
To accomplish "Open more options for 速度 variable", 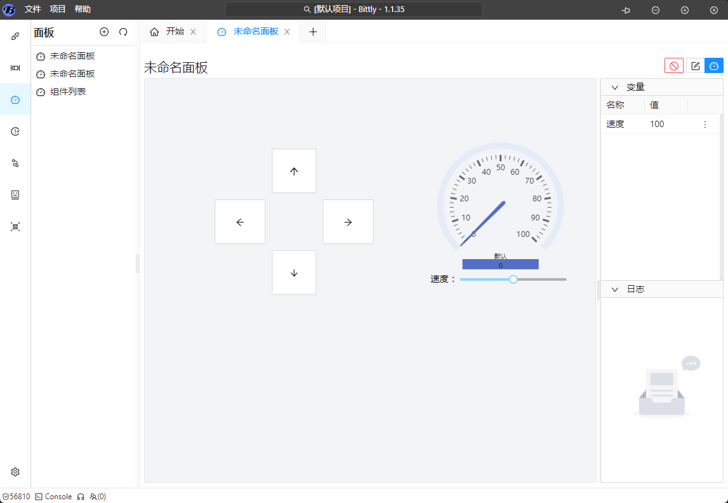I will (704, 124).
